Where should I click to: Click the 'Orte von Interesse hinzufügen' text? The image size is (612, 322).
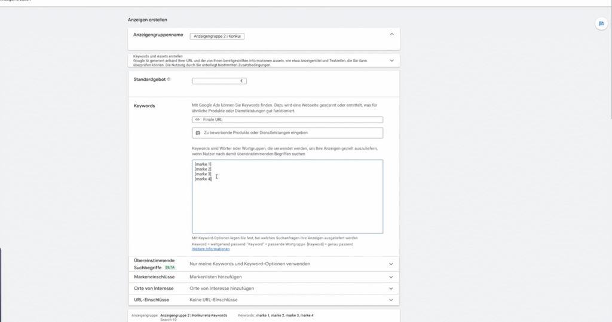[222, 288]
